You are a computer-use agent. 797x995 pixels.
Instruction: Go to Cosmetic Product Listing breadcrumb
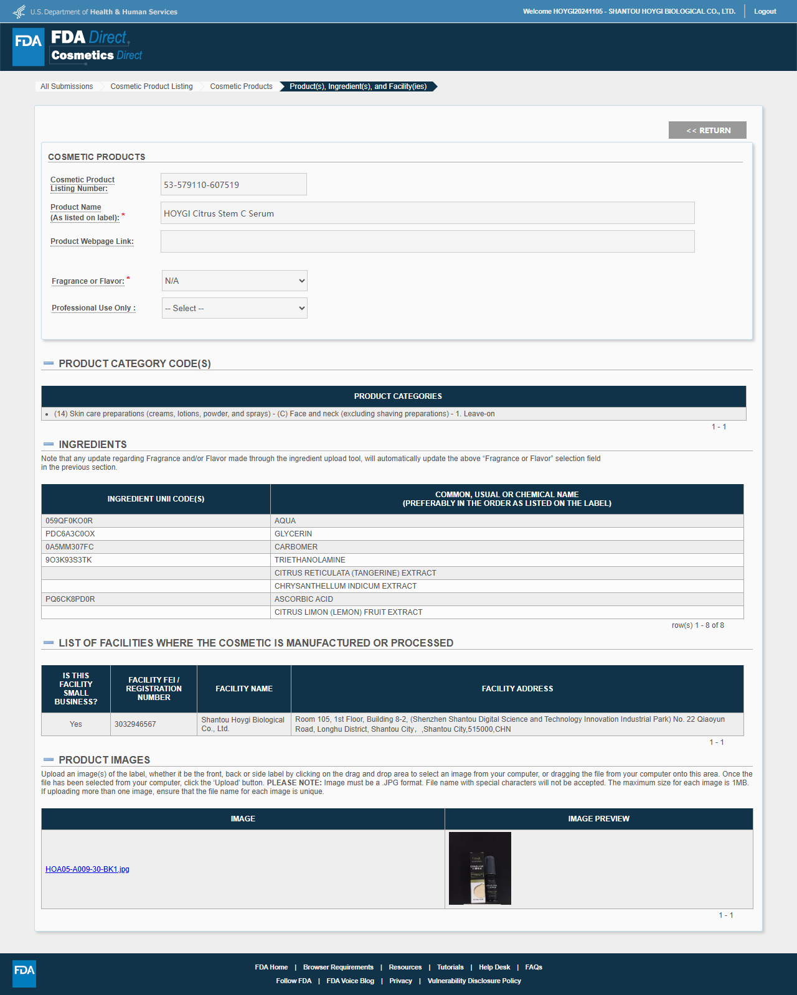[151, 86]
